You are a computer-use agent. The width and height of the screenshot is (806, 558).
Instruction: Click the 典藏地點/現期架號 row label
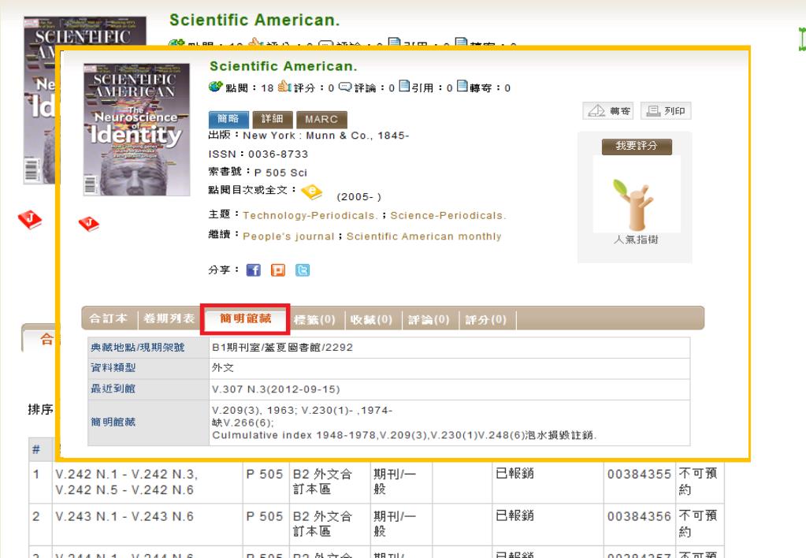[x=137, y=348]
